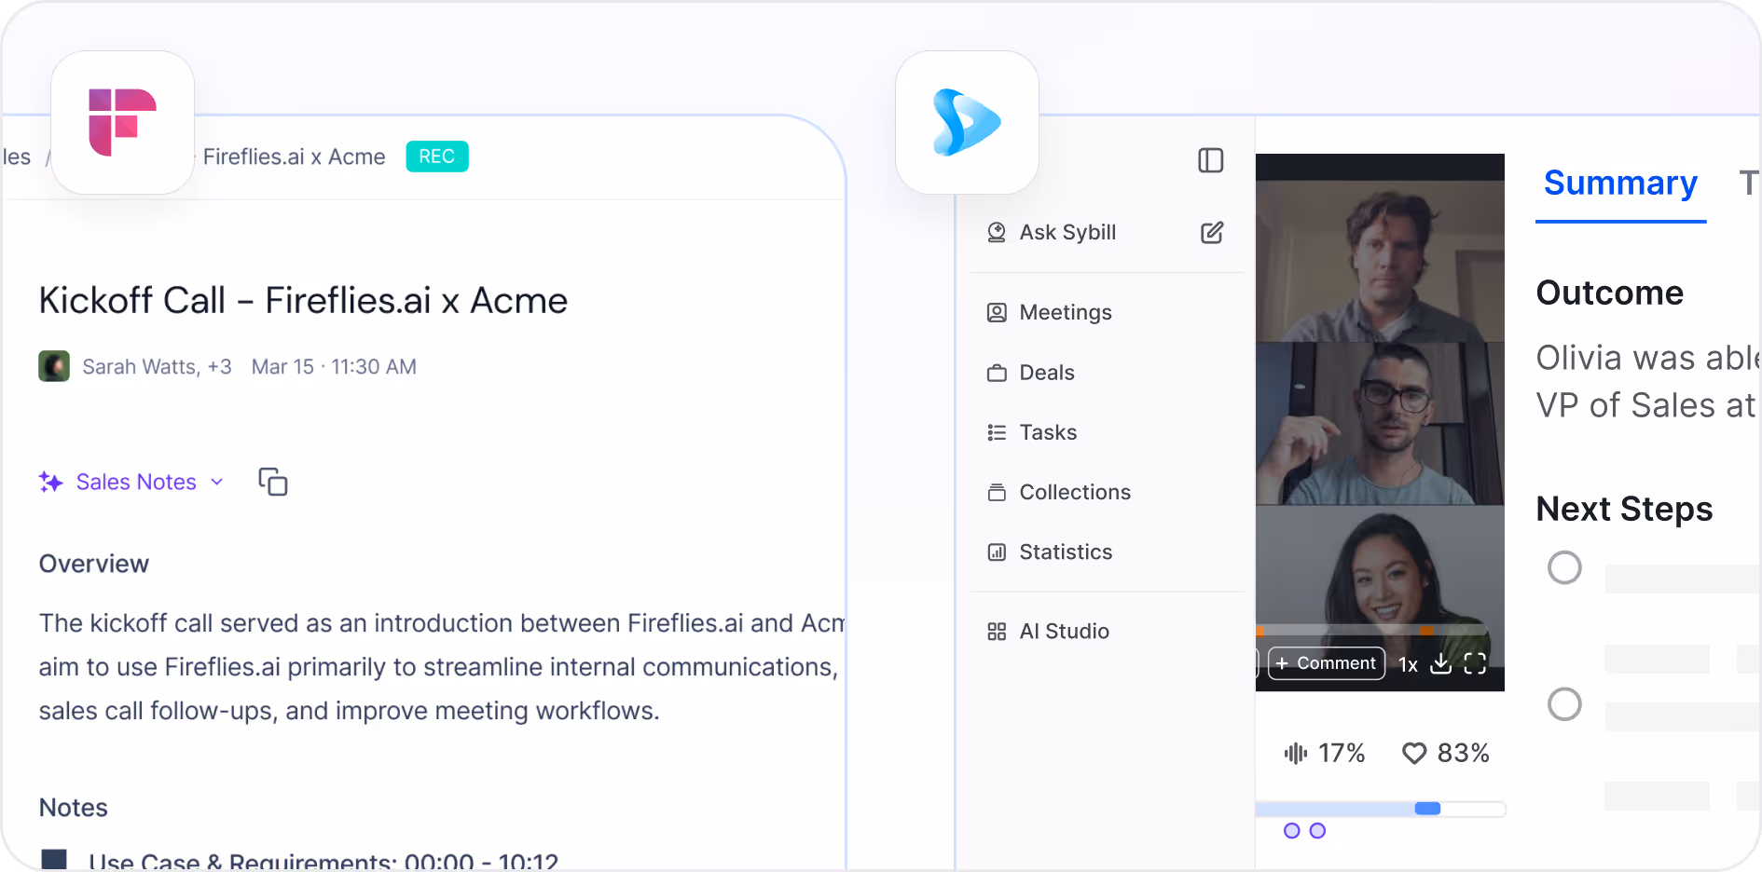This screenshot has width=1762, height=872.
Task: Click the Deals briefcase icon
Action: [x=997, y=373]
